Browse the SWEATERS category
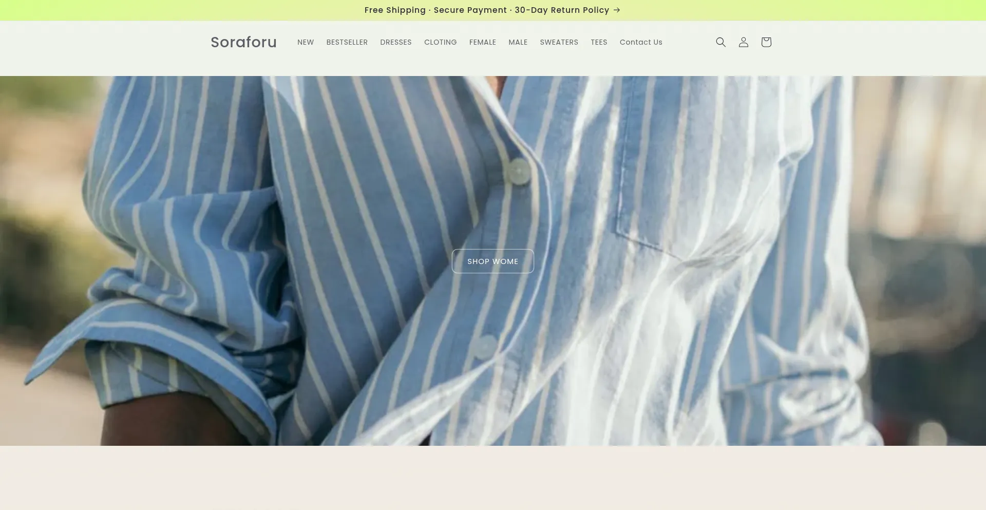986x510 pixels. [559, 42]
